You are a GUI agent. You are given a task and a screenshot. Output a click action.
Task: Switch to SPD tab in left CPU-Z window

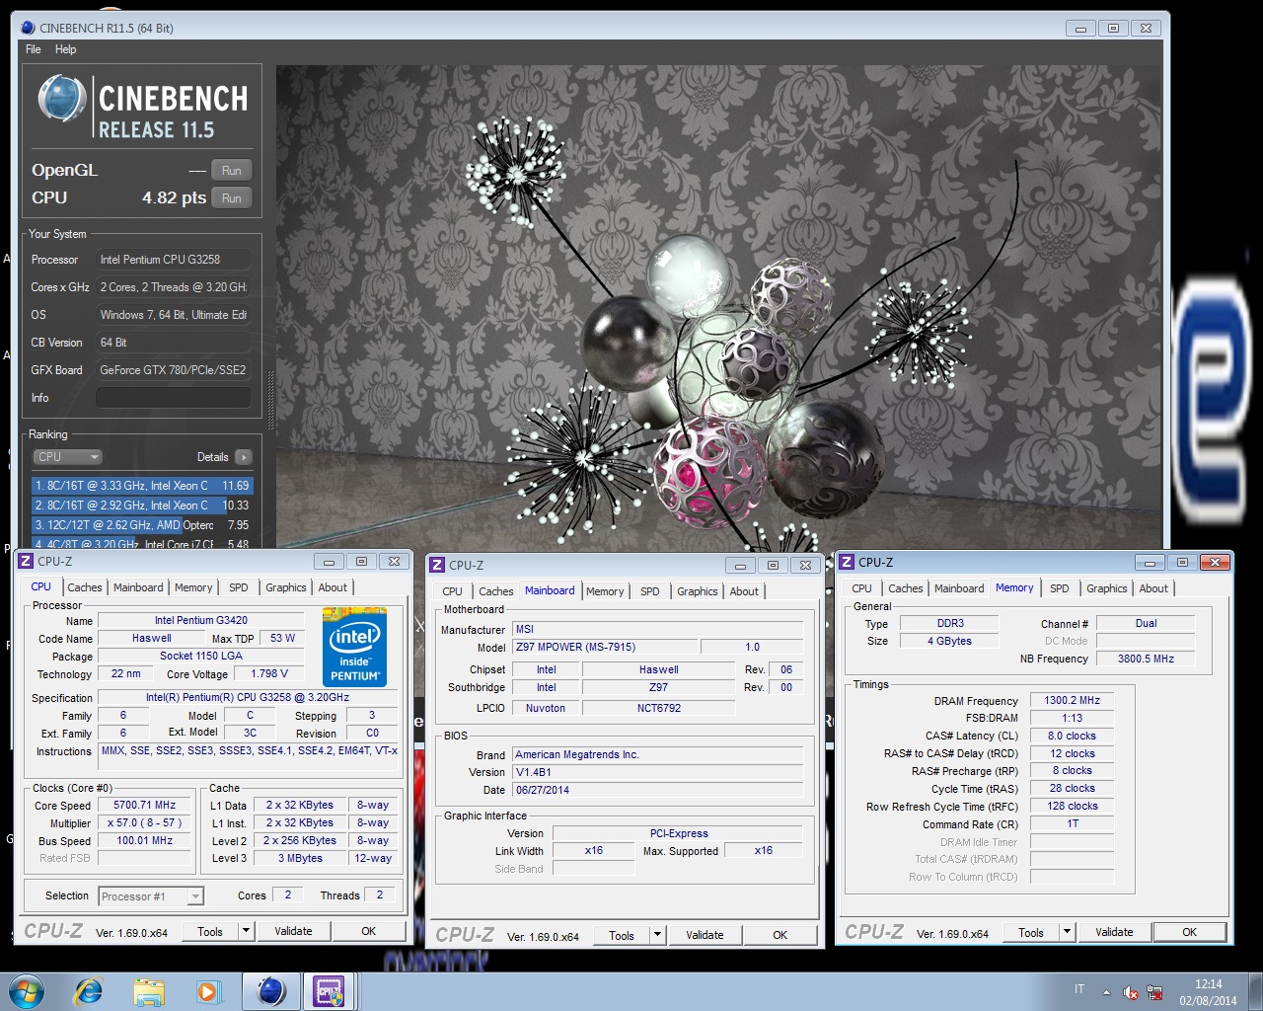tap(239, 587)
